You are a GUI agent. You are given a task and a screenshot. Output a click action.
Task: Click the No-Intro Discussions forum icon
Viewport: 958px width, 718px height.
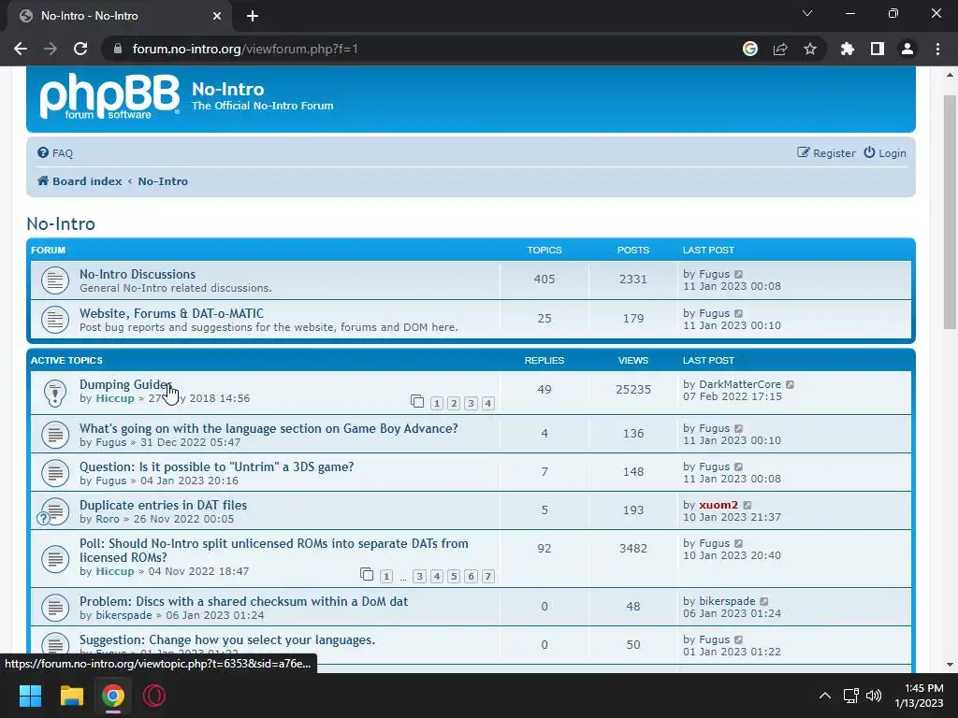click(x=55, y=280)
